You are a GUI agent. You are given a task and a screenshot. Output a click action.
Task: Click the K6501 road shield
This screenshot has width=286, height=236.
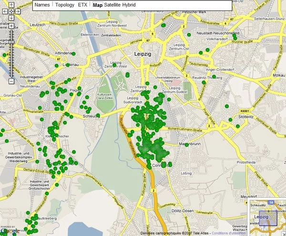point(245,111)
